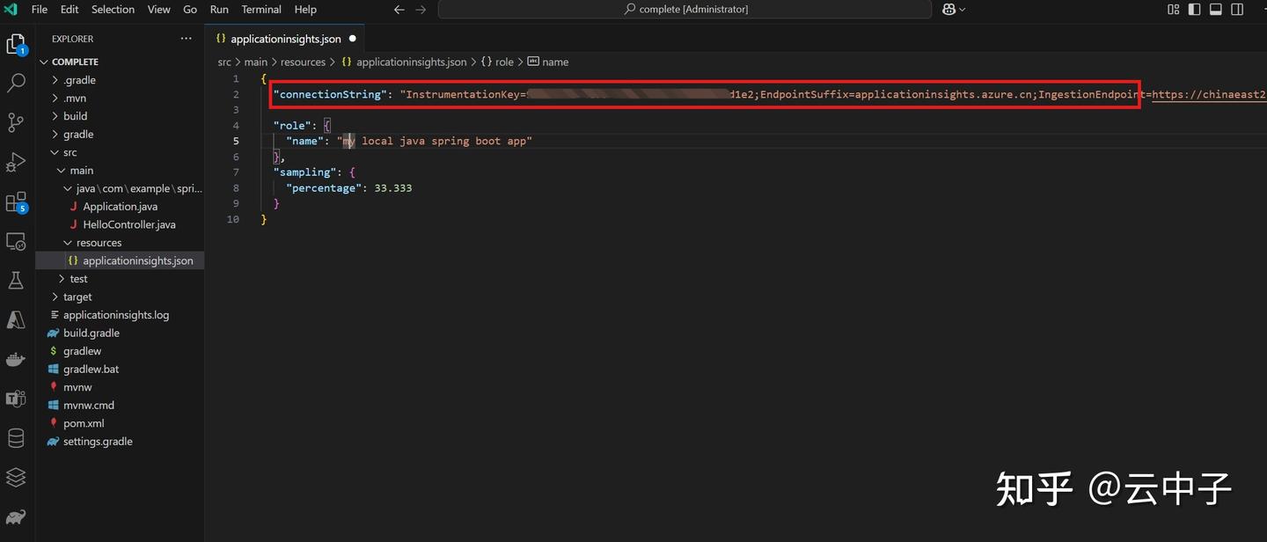Open the Azure extension view
1267x542 pixels.
pyautogui.click(x=16, y=319)
